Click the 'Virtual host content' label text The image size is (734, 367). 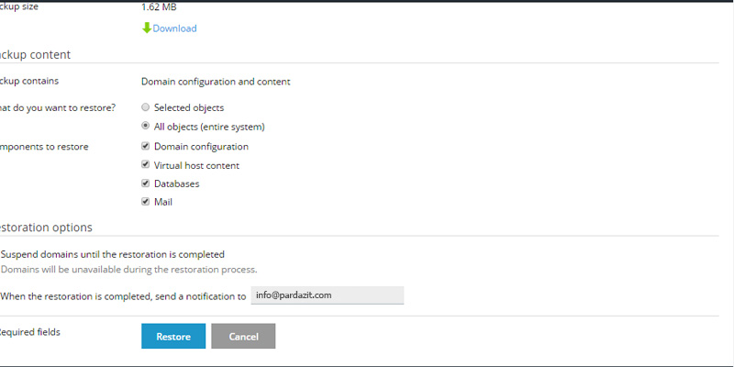196,165
